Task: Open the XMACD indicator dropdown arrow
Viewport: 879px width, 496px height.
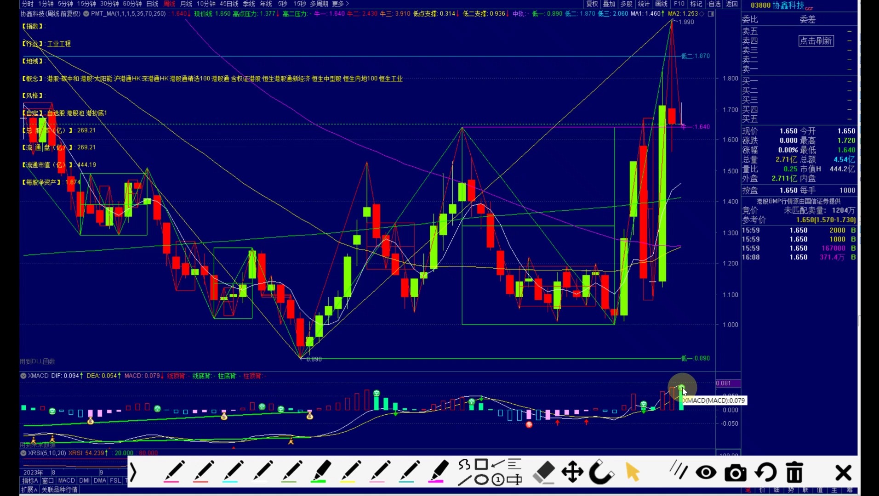Action: tap(23, 376)
